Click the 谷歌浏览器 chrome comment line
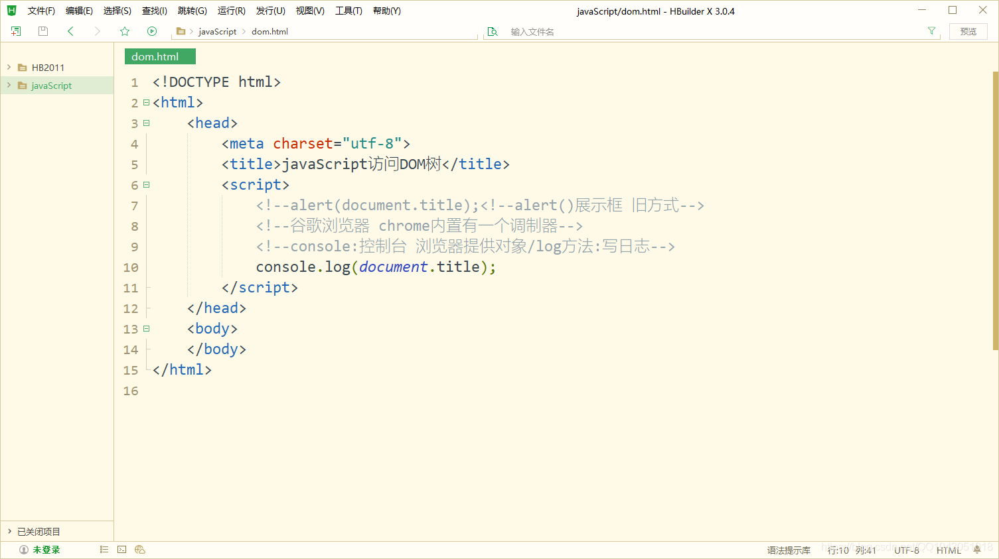 coord(420,226)
